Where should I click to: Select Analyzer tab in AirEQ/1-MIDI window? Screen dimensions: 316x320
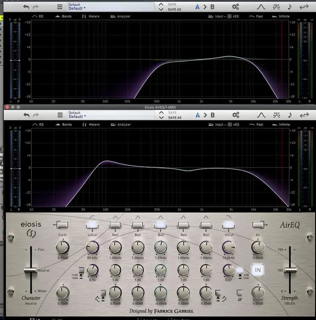(121, 124)
